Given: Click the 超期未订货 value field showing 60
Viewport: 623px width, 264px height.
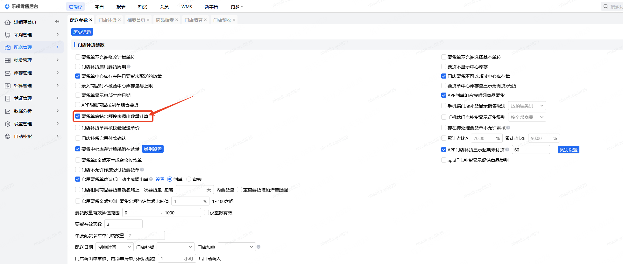Looking at the screenshot, I should coord(531,149).
